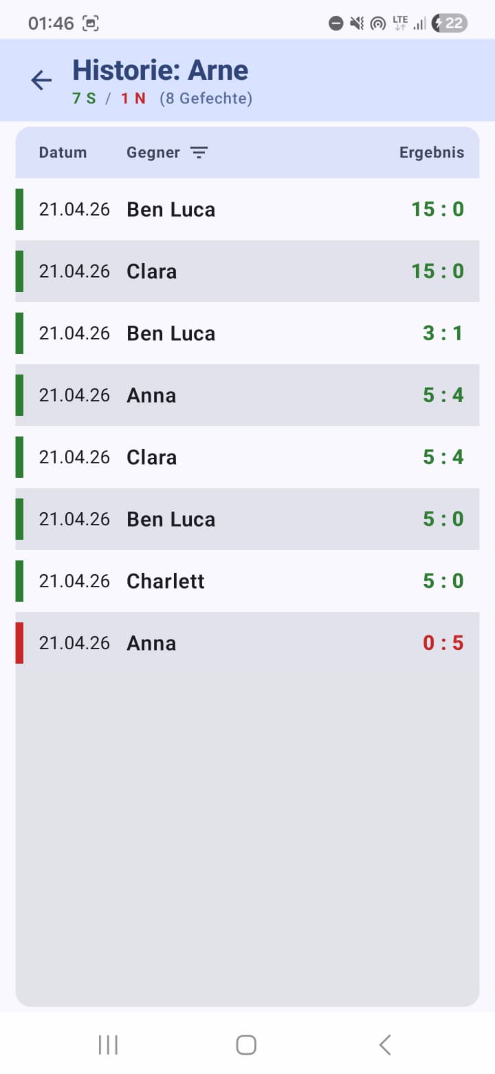Tap the back arrow beside Historie: Arne
This screenshot has width=495, height=1074.
[41, 81]
